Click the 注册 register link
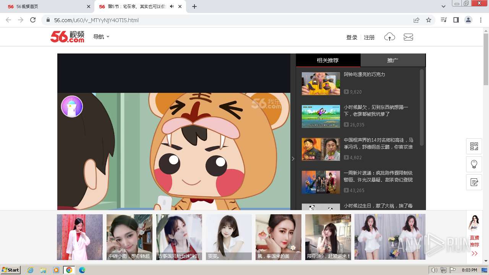The height and width of the screenshot is (275, 489). 369,37
